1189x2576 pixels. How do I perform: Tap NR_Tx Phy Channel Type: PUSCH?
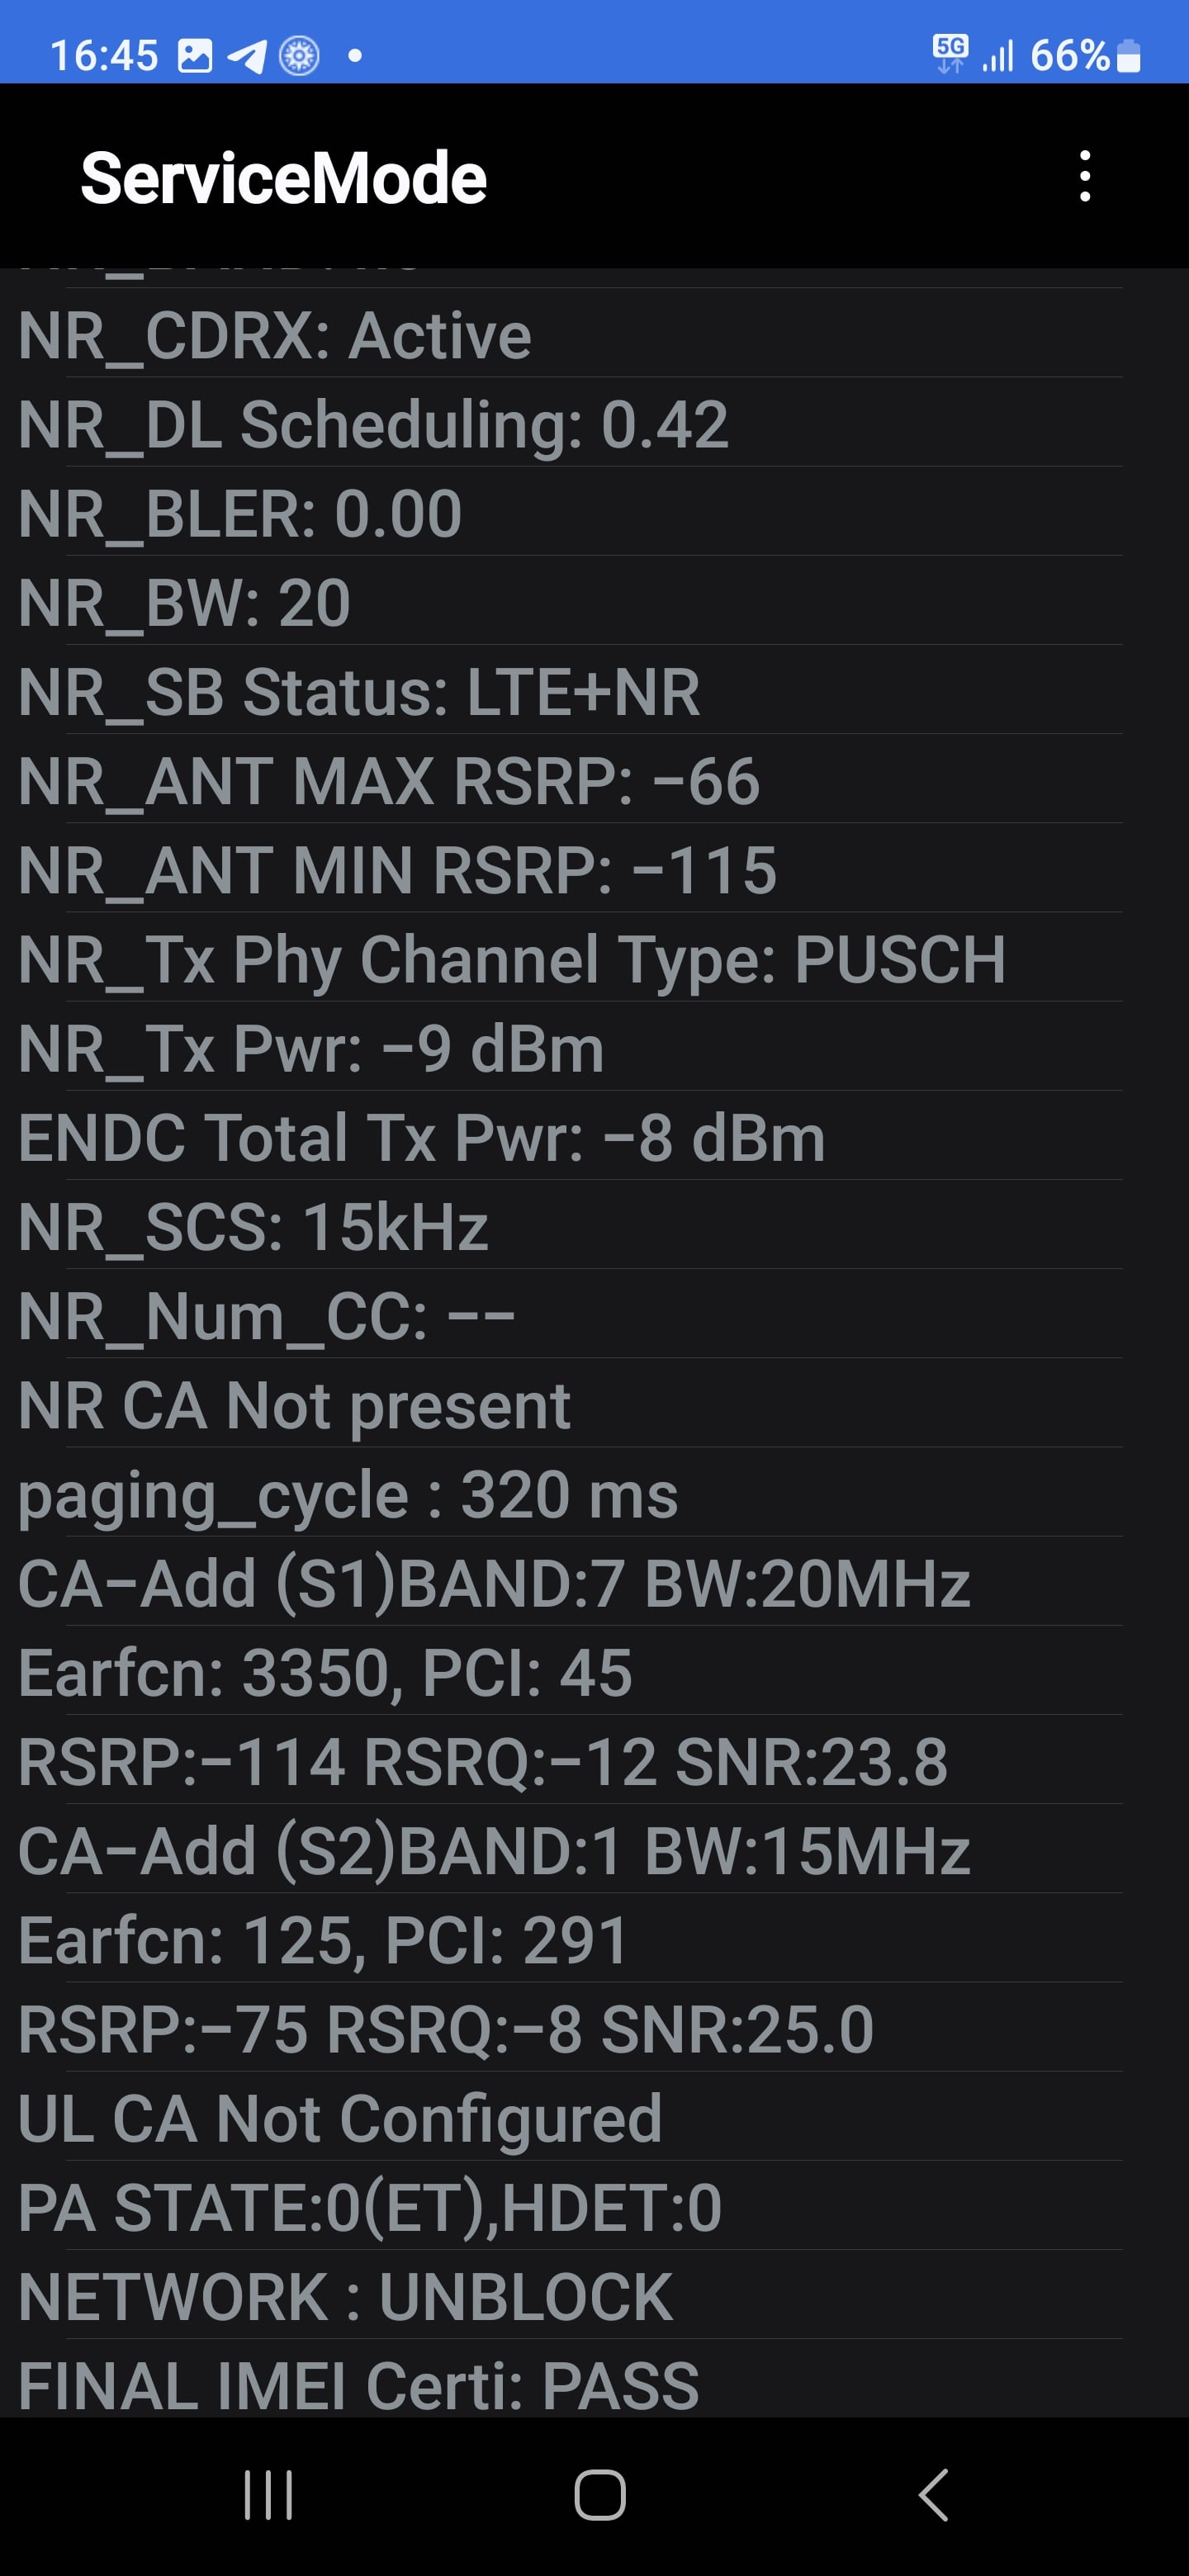(570, 958)
